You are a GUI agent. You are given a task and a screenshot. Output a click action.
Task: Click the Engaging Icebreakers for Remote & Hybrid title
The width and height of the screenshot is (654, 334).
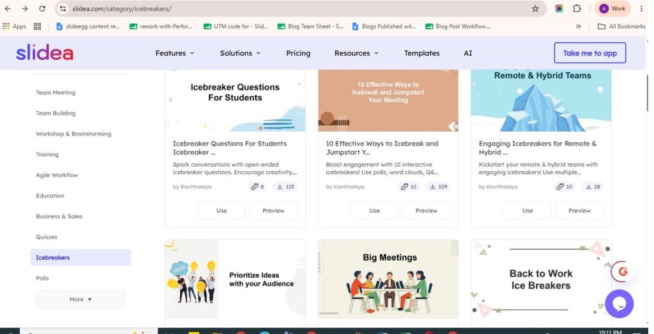click(x=538, y=148)
